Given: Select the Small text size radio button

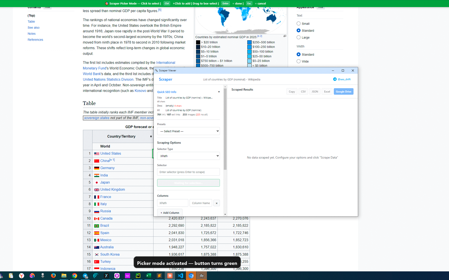Looking at the screenshot, I should [x=299, y=24].
